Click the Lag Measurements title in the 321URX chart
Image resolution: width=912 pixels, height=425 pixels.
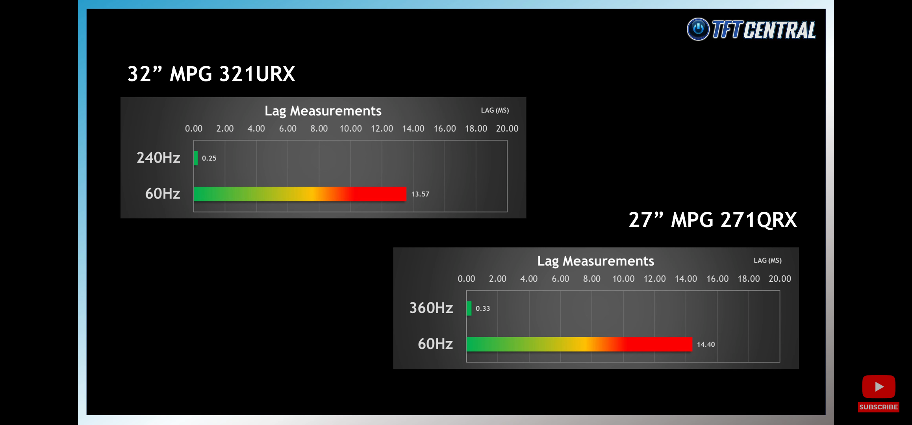pos(323,111)
